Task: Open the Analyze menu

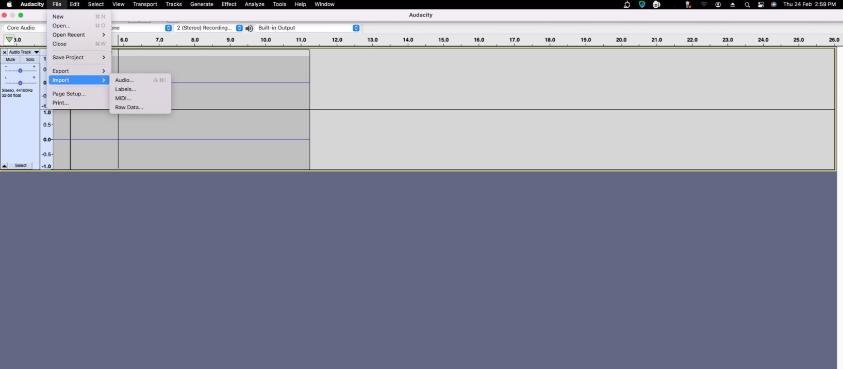Action: [254, 5]
